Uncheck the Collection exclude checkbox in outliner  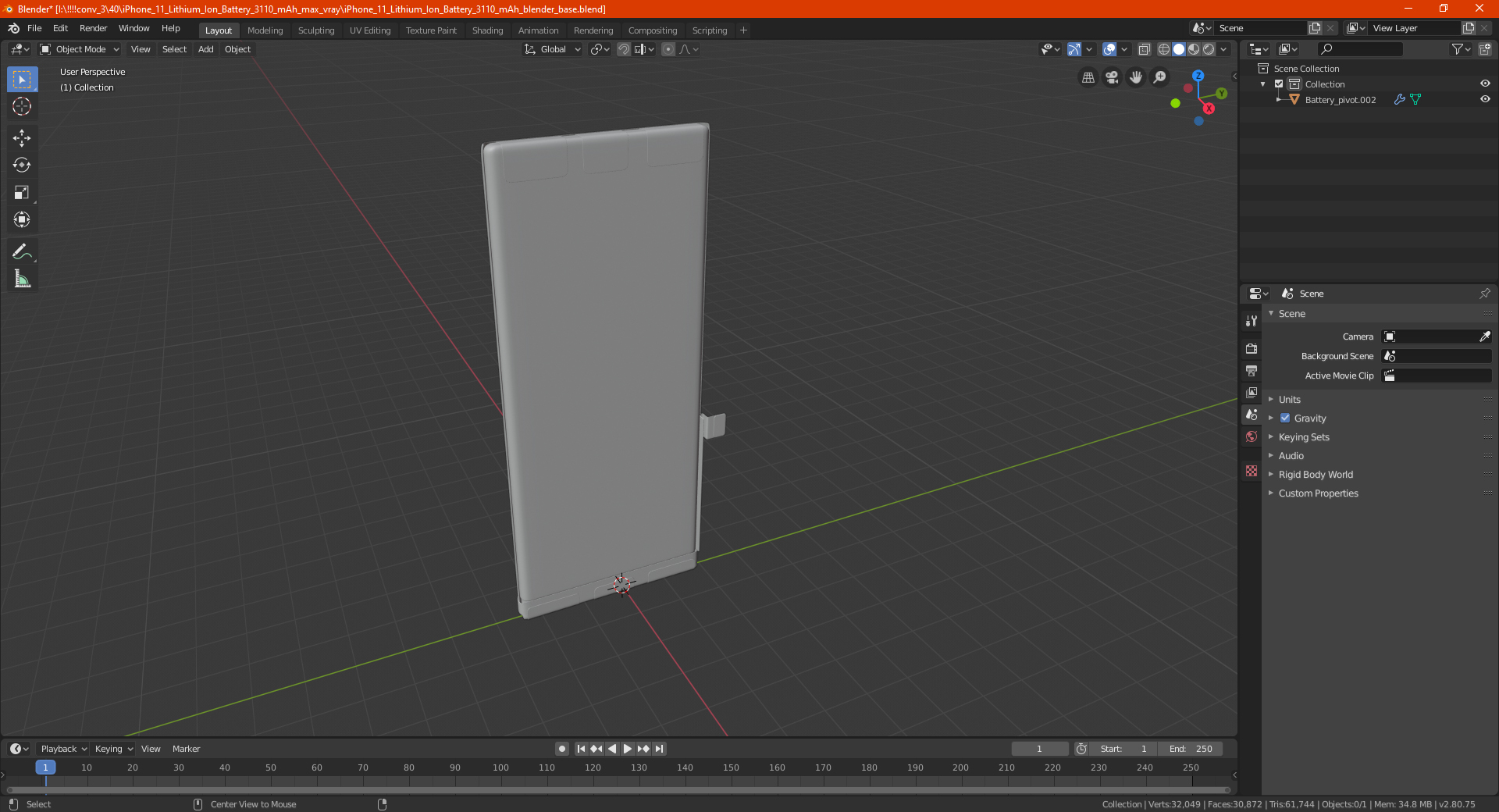(x=1279, y=84)
